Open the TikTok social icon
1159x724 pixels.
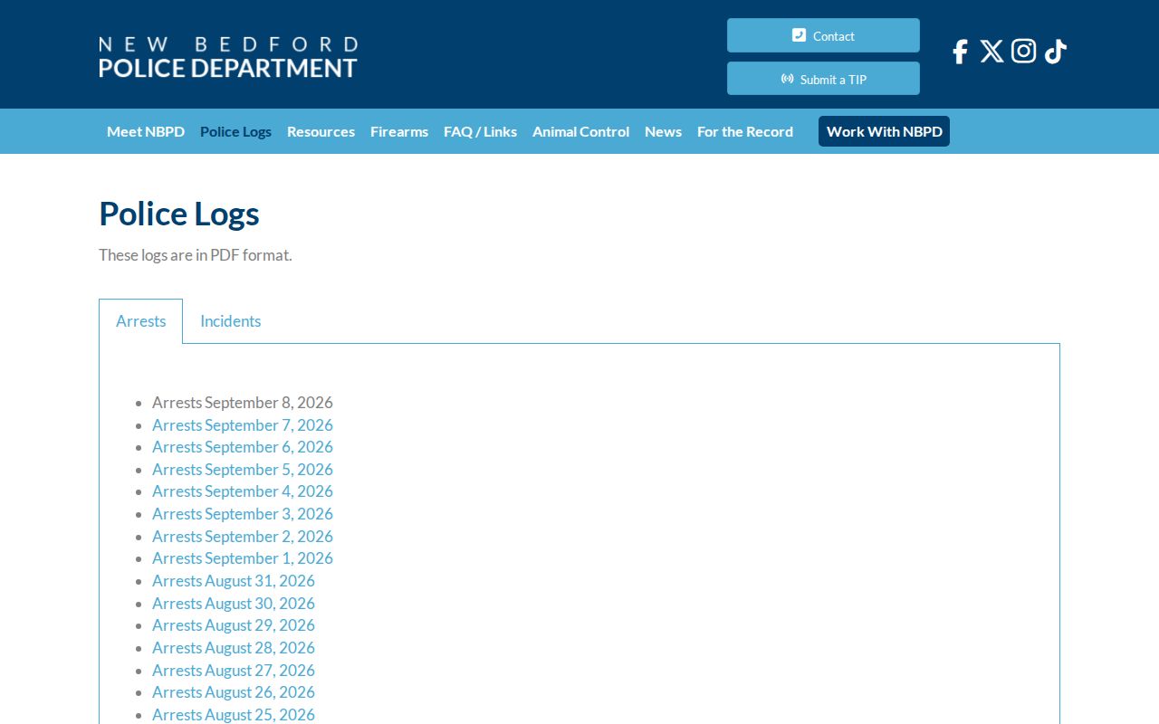(x=1056, y=52)
